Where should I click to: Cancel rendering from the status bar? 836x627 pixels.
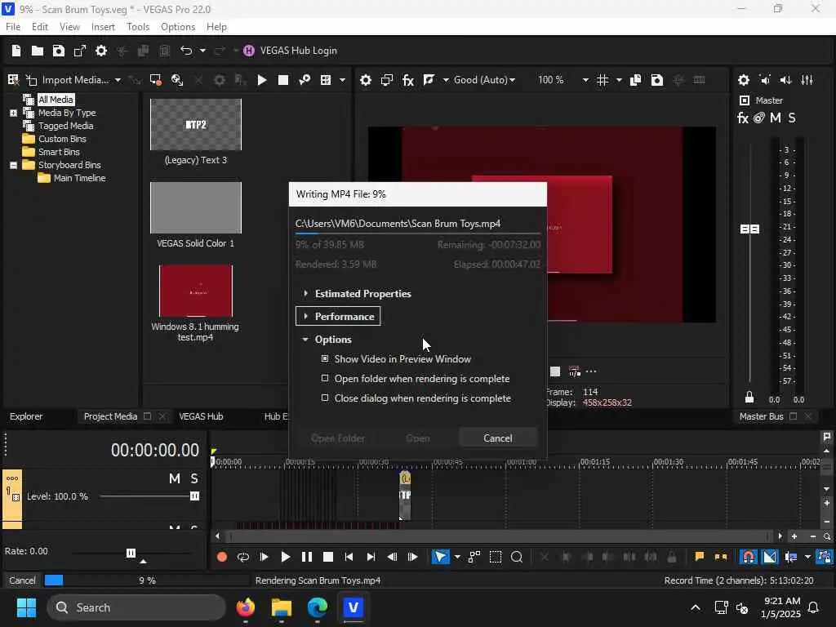[x=22, y=580]
